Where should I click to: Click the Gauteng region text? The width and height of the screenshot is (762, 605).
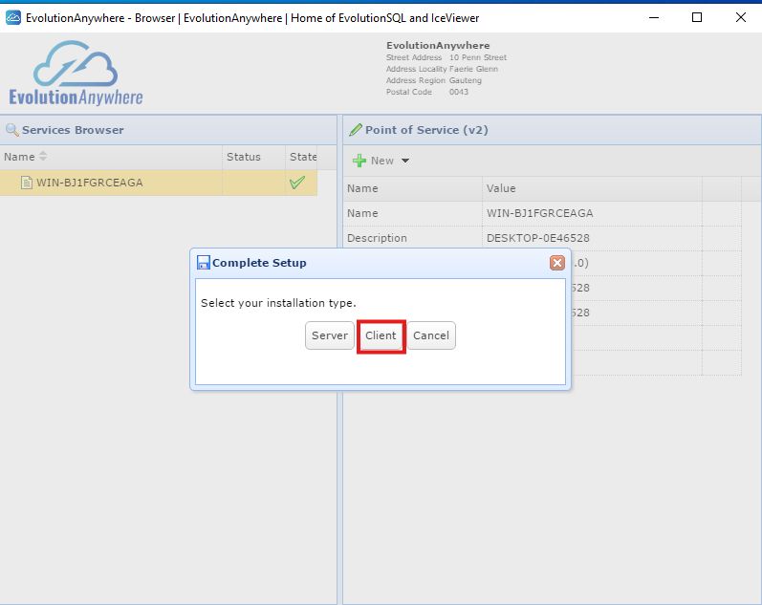coord(465,80)
